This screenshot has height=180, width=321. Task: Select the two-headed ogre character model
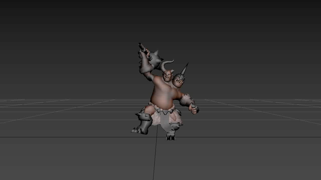[x=165, y=92]
